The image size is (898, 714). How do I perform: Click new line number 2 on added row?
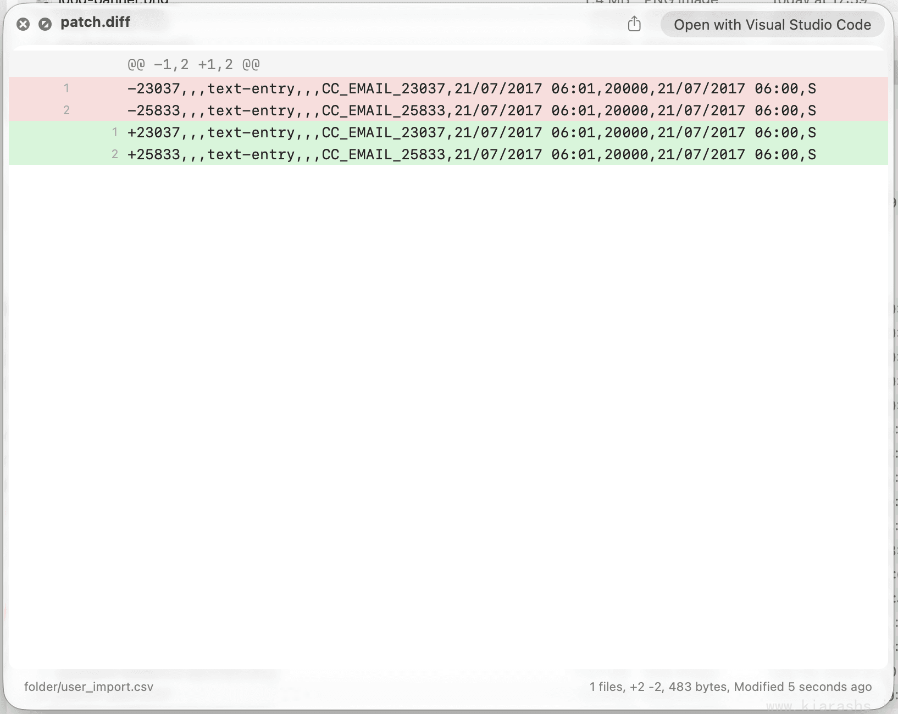[115, 154]
